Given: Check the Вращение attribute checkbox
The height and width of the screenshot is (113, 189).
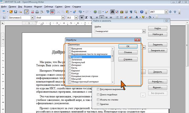Looking at the screenshot, I should tap(70, 49).
